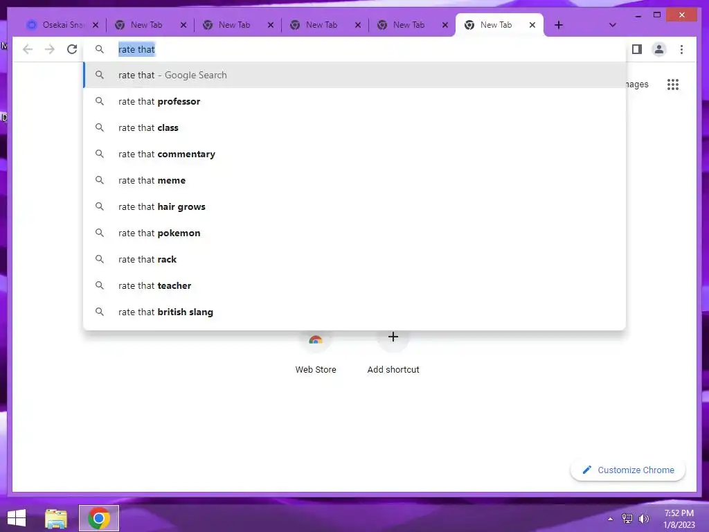Select the 'rate that meme' suggestion
Viewport: 709px width, 532px height.
[x=355, y=180]
